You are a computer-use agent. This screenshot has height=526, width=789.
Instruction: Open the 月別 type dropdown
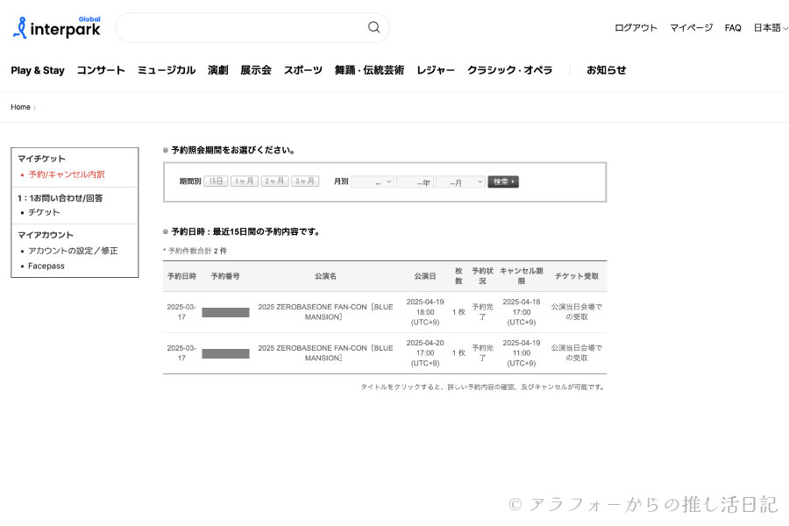tap(373, 182)
